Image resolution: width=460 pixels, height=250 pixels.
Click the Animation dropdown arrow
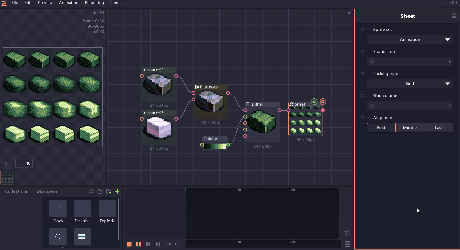(x=448, y=40)
